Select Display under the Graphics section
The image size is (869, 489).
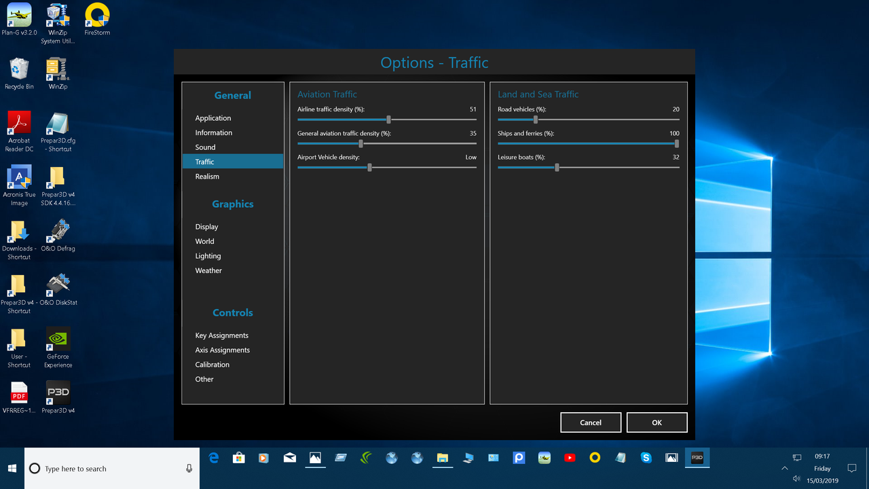pyautogui.click(x=206, y=226)
